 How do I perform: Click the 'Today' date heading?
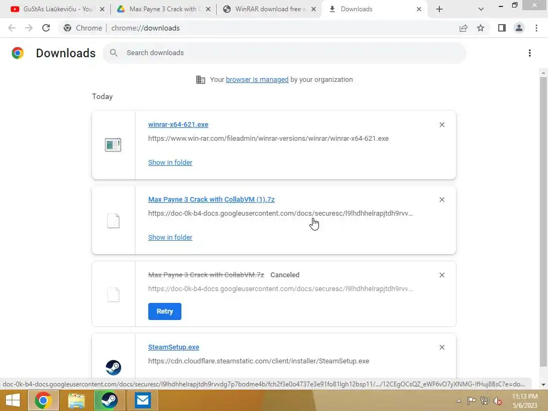coord(102,96)
